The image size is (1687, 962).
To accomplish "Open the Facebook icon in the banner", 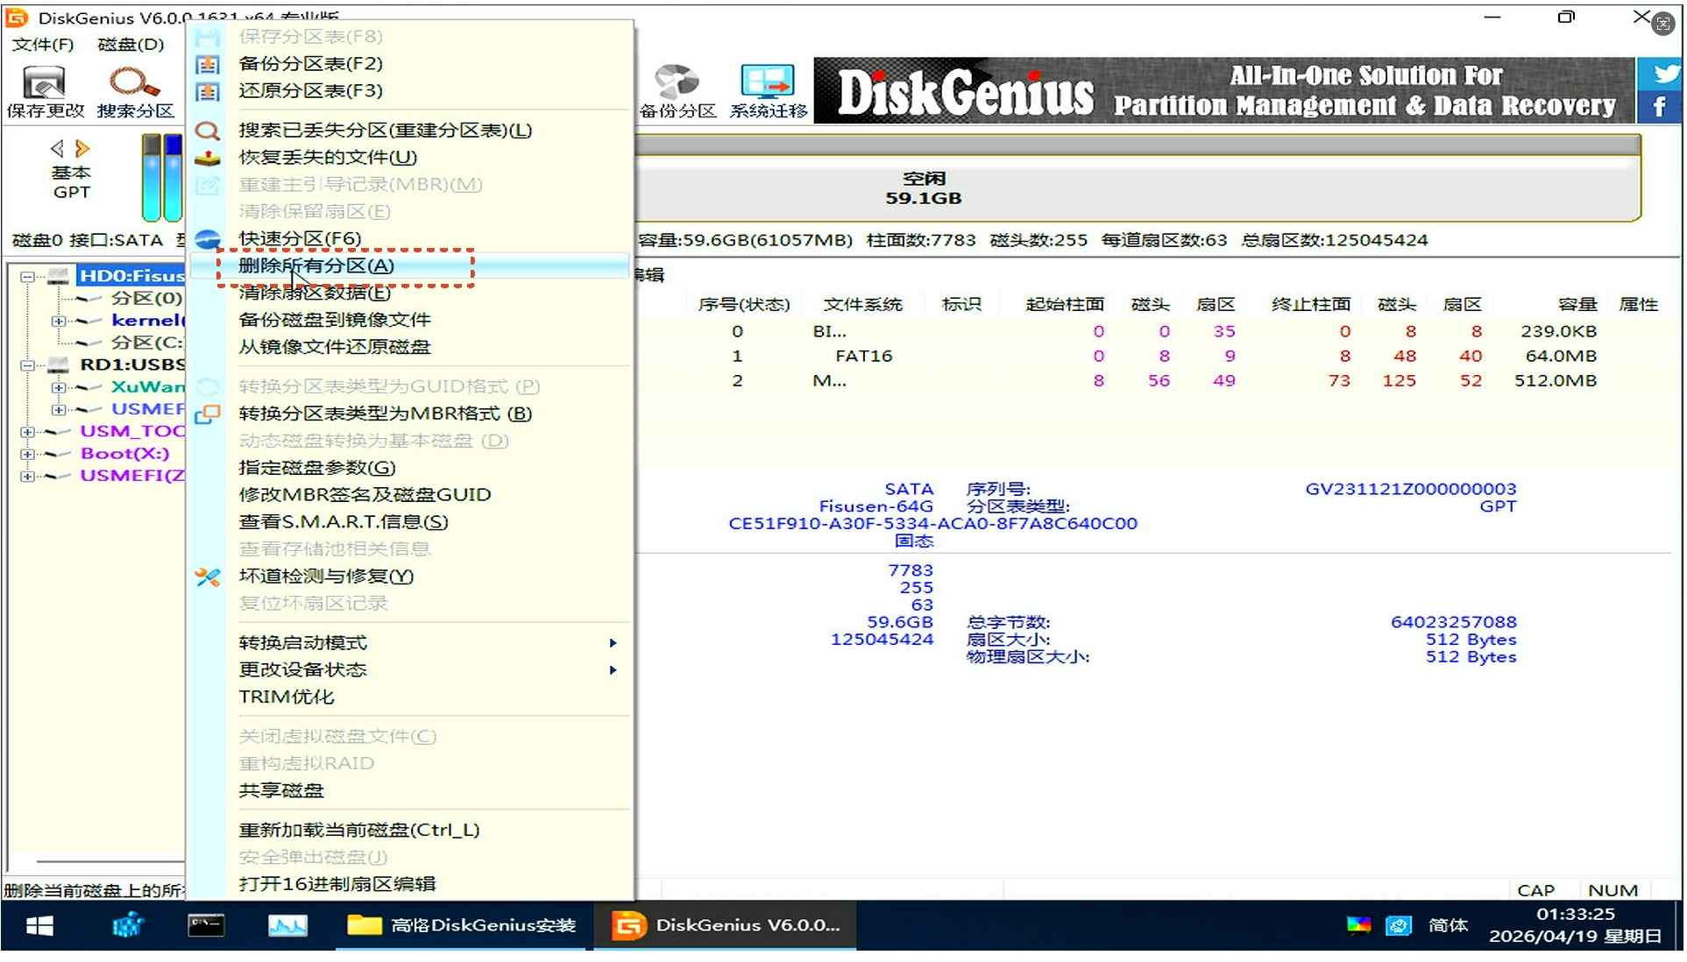I will 1659,107.
